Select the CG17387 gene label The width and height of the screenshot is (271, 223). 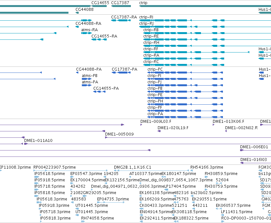coord(120,3)
